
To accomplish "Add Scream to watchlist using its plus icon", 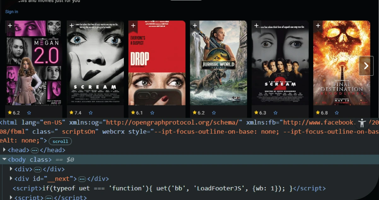I will 71,26.
